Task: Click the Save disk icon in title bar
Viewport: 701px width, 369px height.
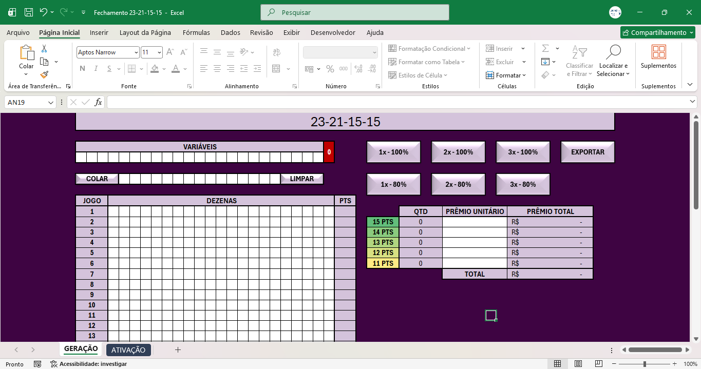Action: click(x=29, y=12)
